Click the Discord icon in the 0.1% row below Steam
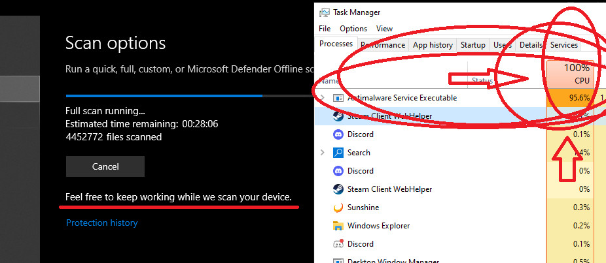Screen dimensions: 606x263 [338, 134]
